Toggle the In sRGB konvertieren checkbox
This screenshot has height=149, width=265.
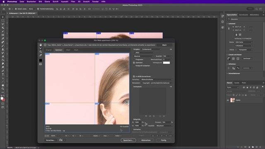click(x=134, y=76)
